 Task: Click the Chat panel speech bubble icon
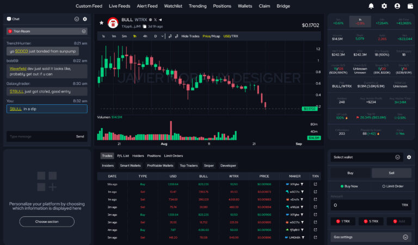click(x=9, y=19)
